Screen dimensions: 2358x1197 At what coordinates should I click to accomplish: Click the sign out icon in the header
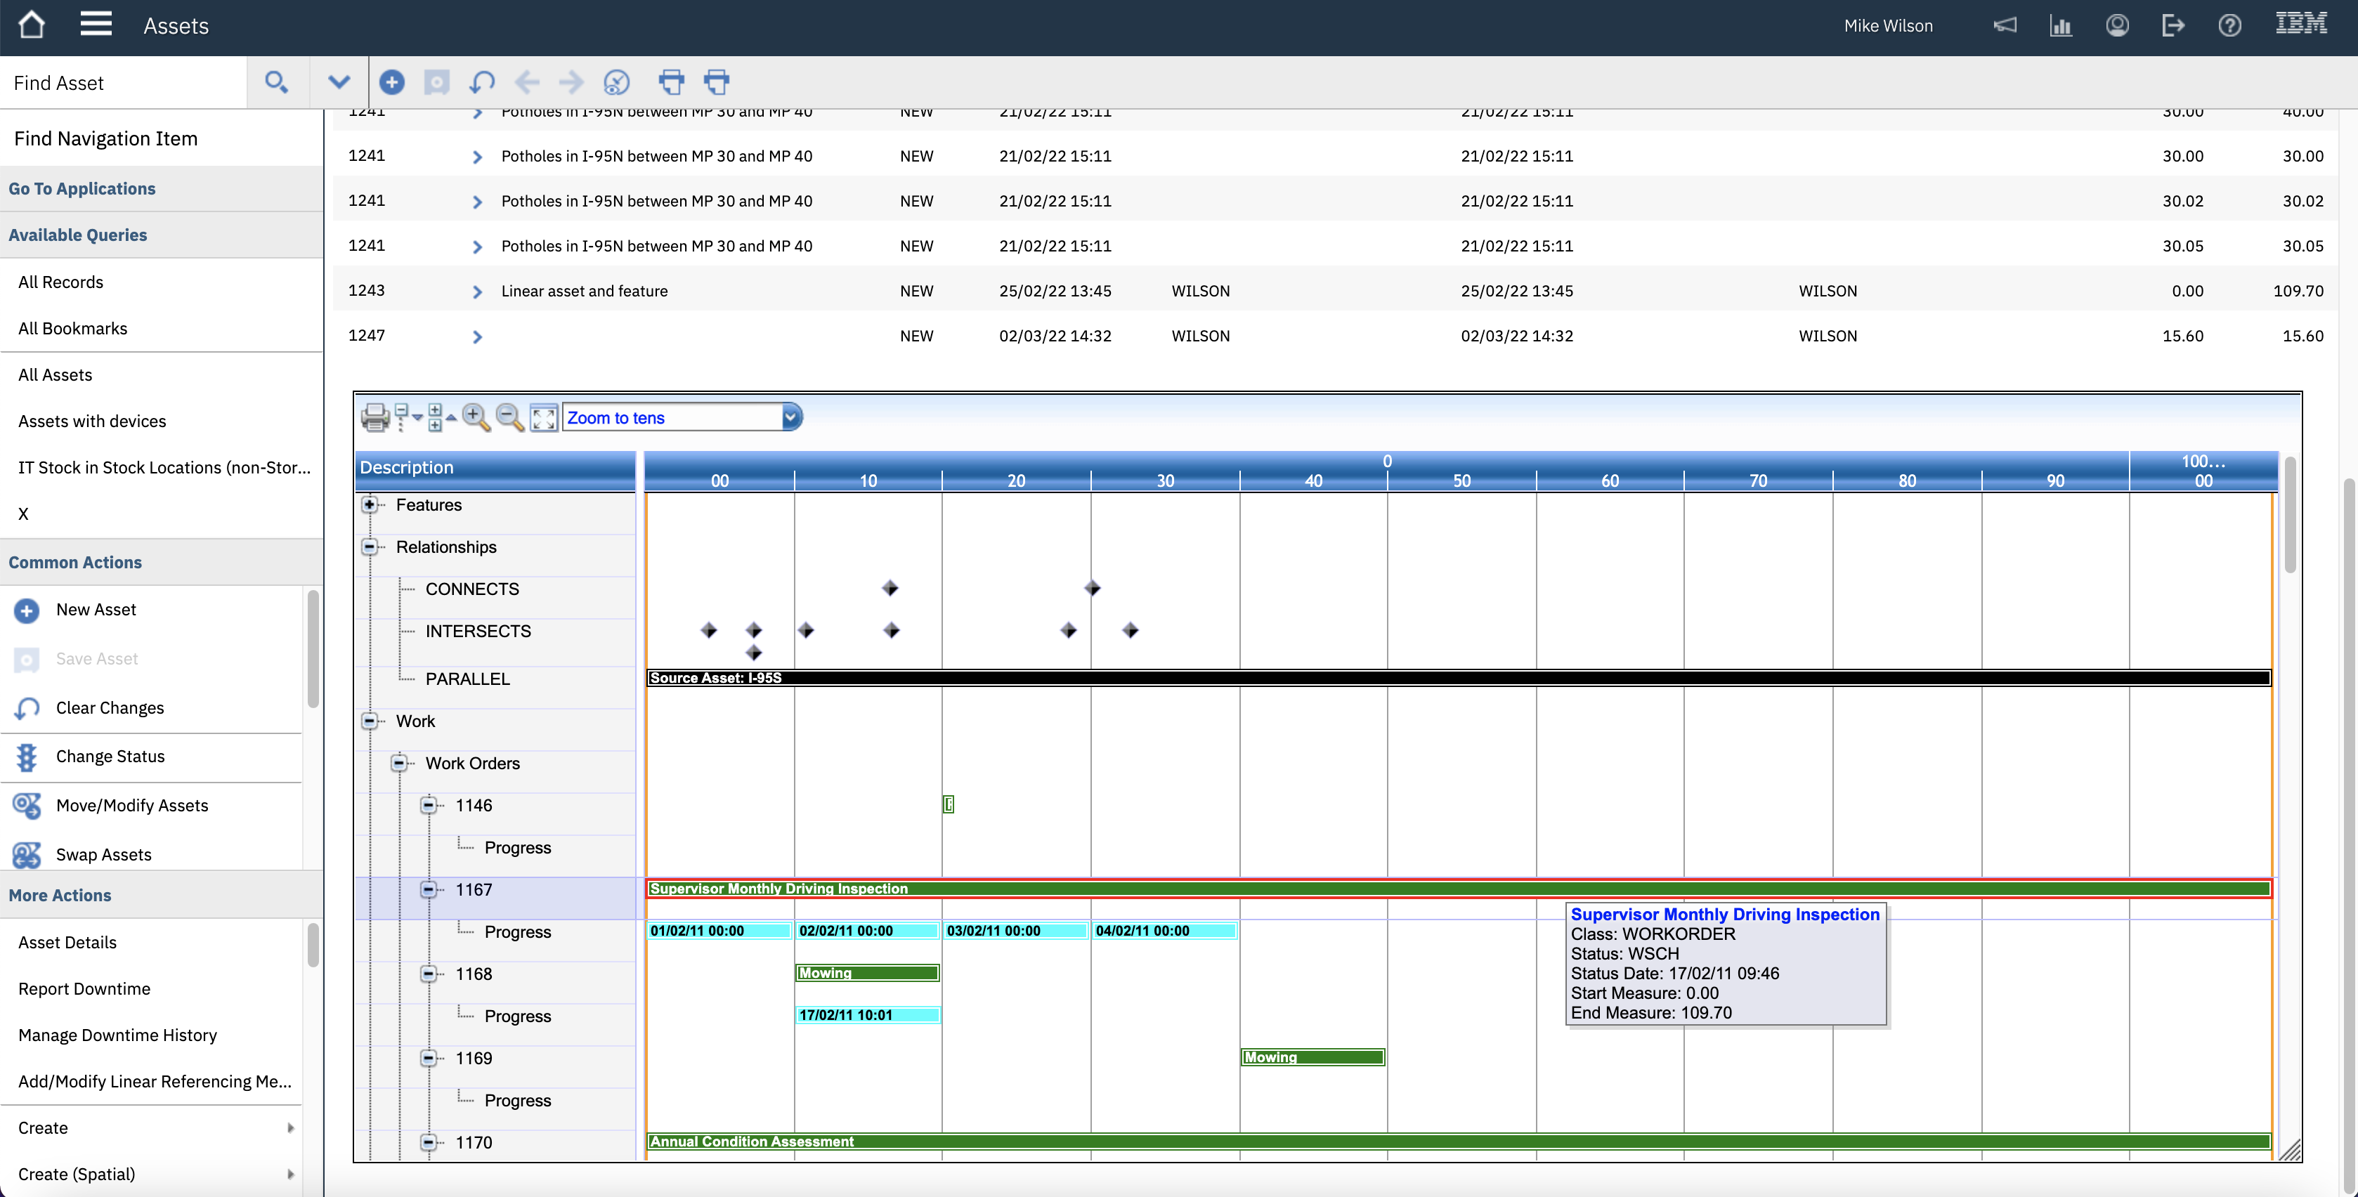click(x=2173, y=25)
